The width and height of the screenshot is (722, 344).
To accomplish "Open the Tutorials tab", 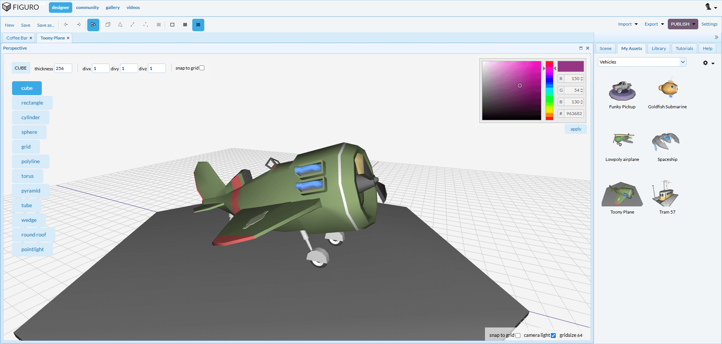I will [x=684, y=48].
